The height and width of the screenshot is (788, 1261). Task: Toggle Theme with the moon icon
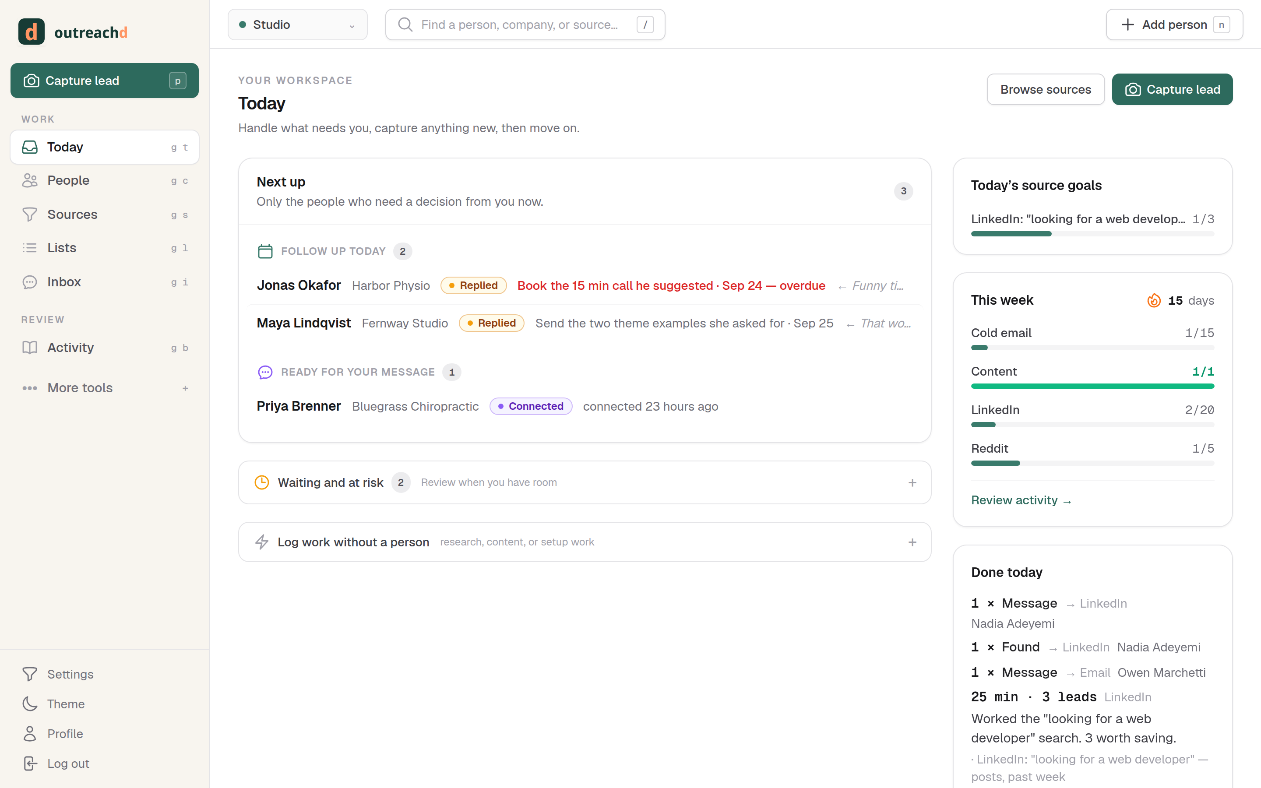pos(30,704)
